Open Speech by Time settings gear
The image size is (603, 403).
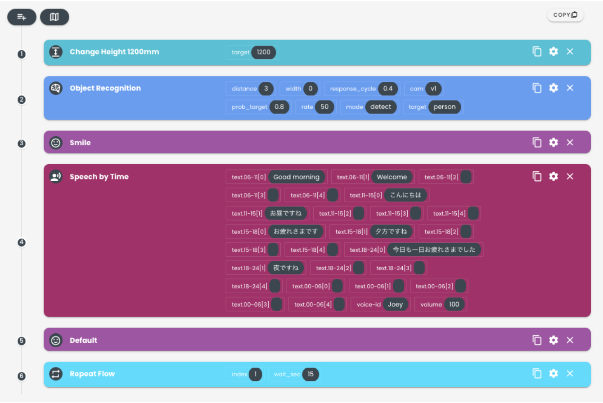(x=553, y=176)
